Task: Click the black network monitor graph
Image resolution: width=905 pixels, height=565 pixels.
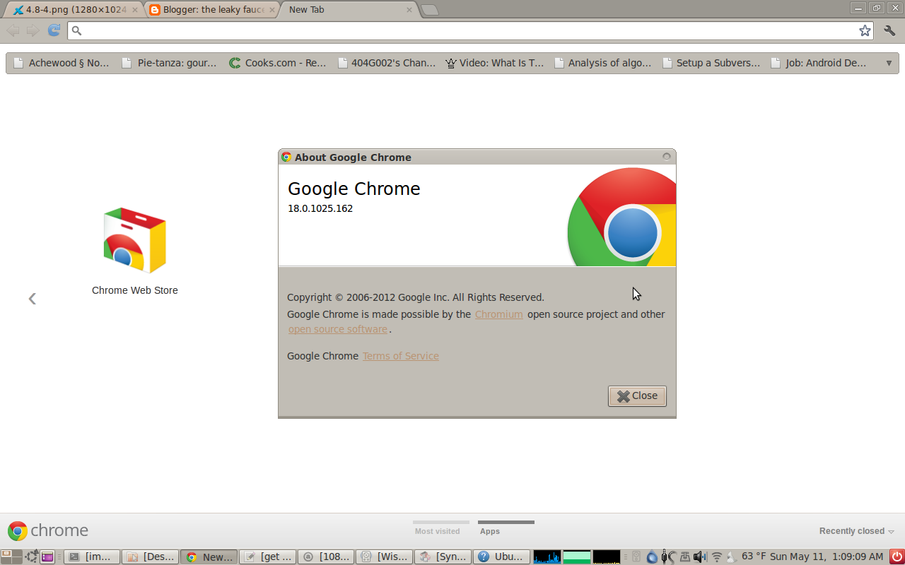Action: pyautogui.click(x=607, y=557)
